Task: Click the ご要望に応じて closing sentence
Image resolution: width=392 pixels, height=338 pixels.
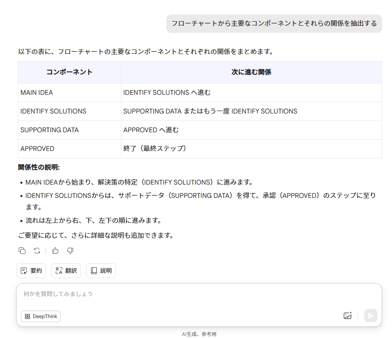Action: (x=96, y=235)
